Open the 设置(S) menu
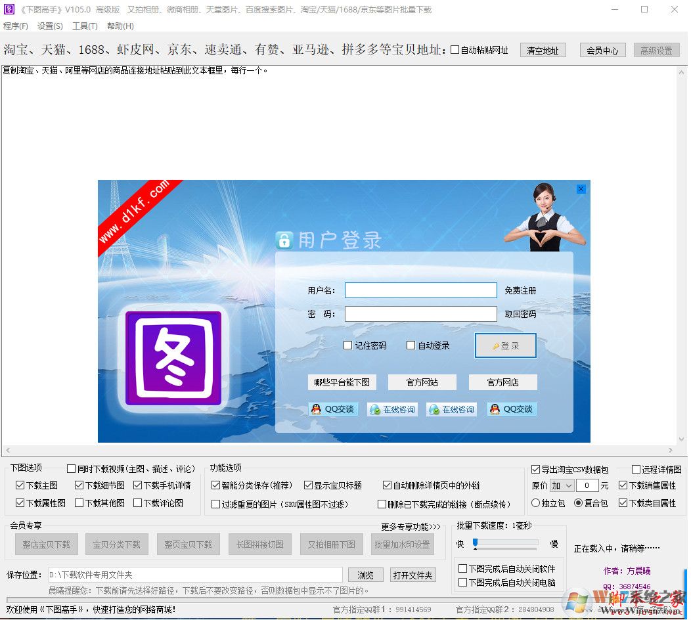The image size is (691, 620). pos(49,26)
